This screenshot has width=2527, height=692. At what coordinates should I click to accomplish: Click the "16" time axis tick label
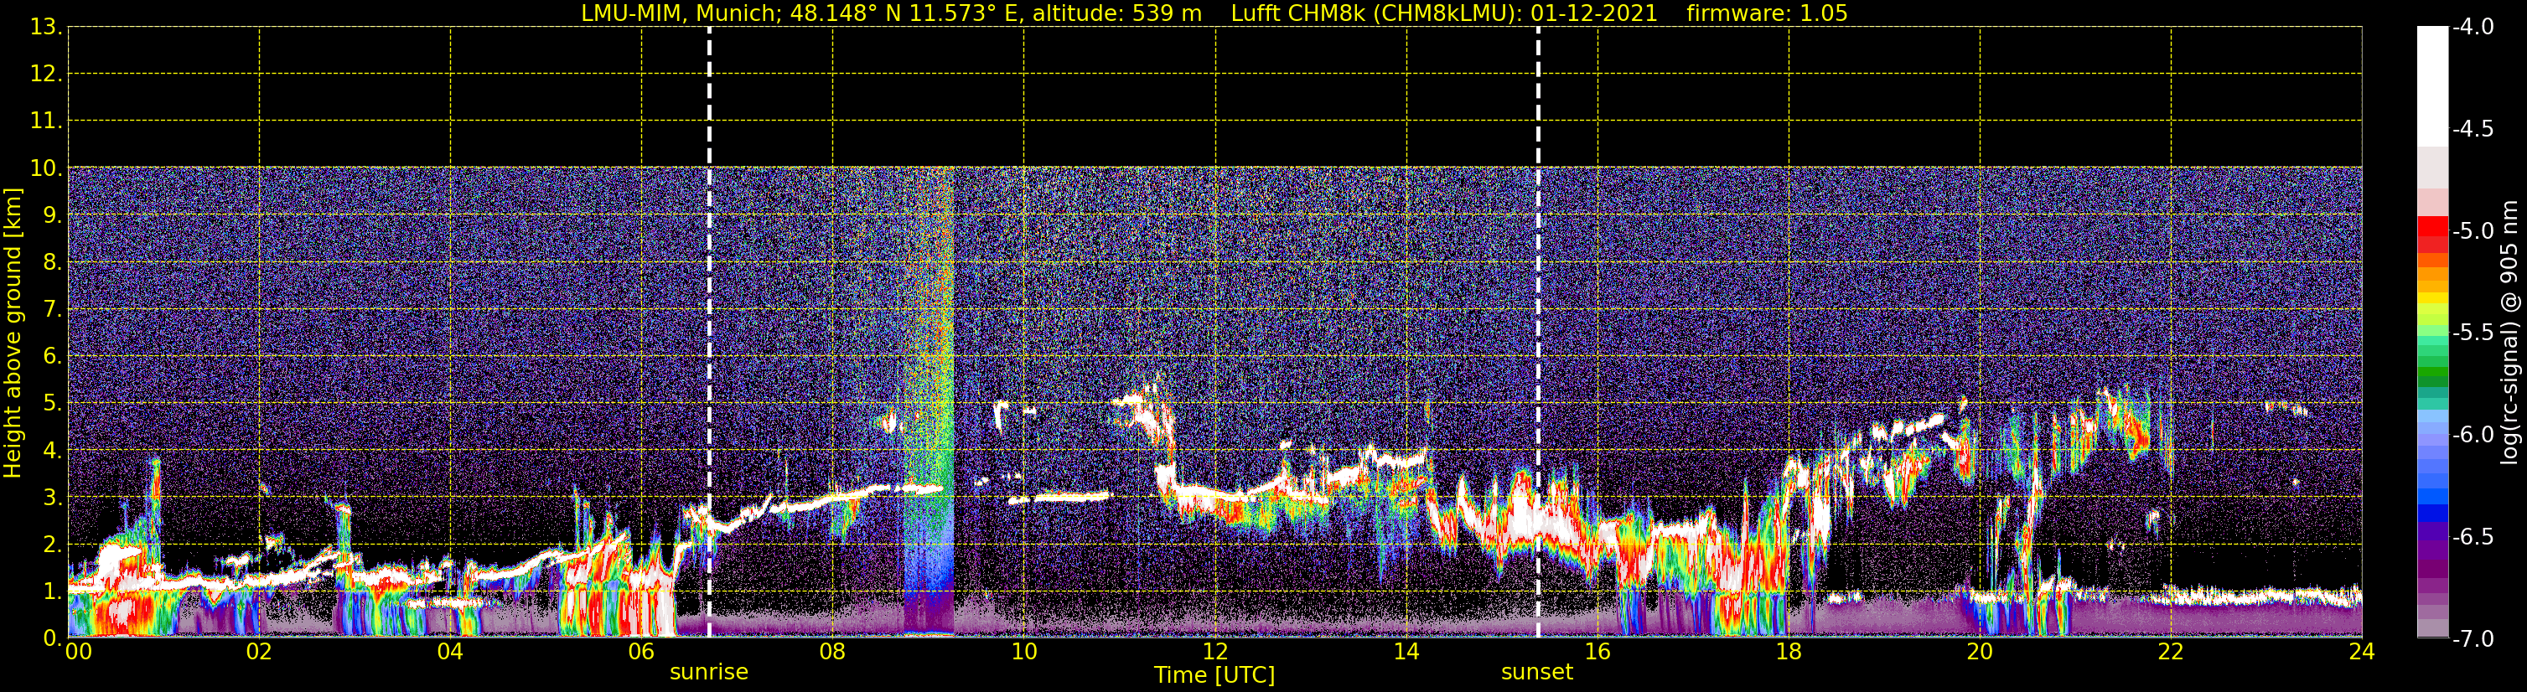1598,652
